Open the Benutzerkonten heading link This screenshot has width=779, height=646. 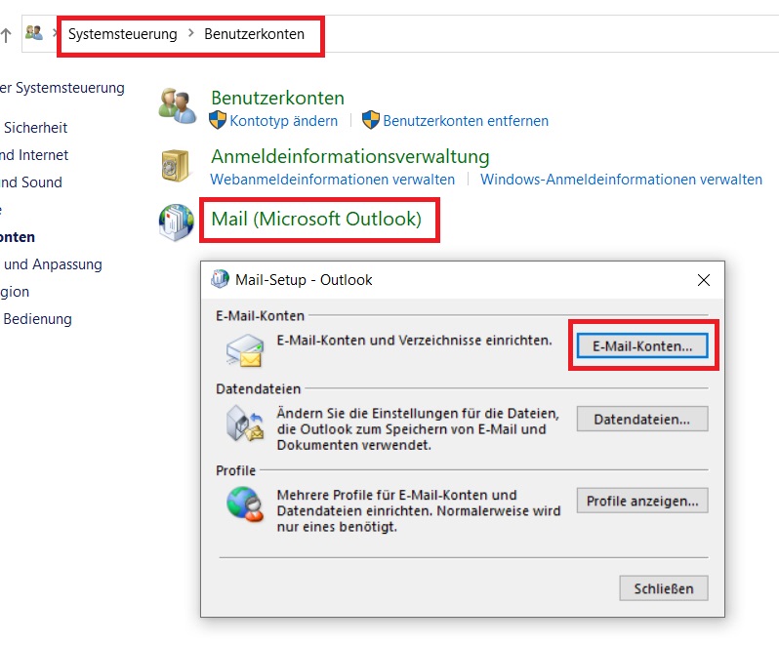pos(277,98)
